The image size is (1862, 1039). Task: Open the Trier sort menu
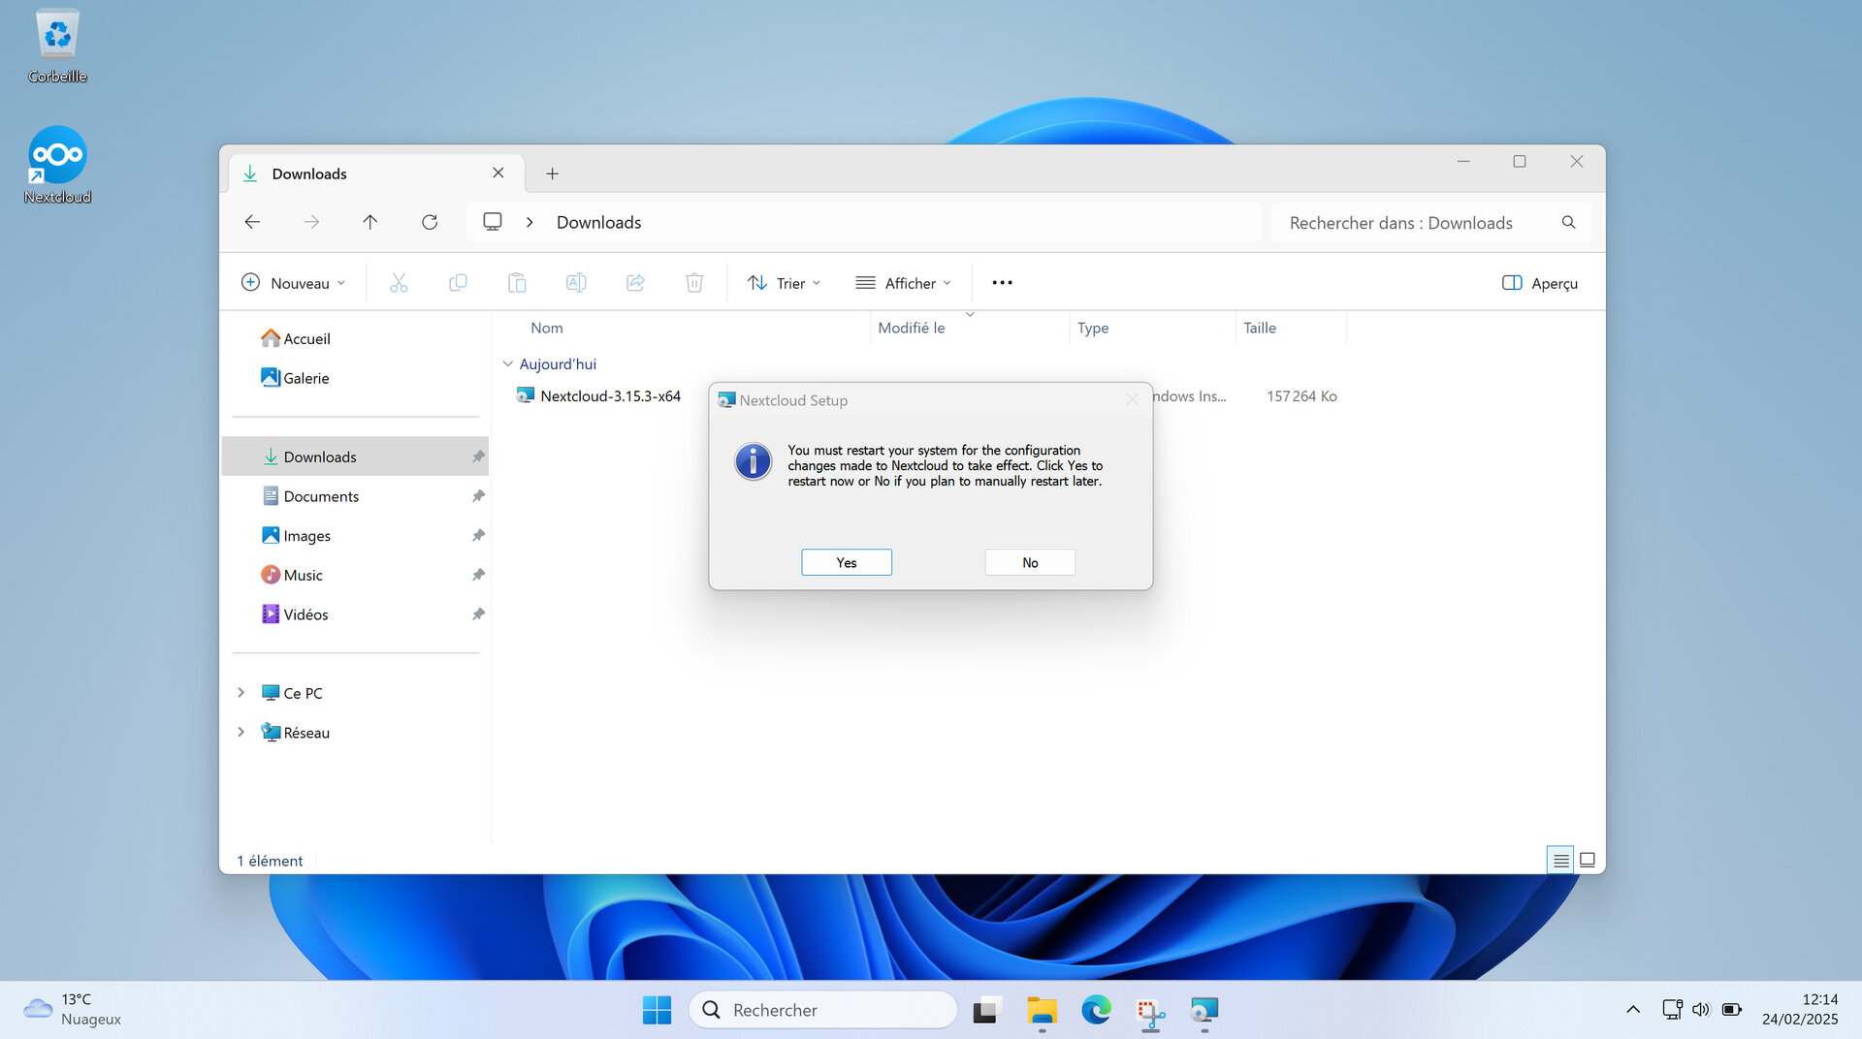pos(784,282)
